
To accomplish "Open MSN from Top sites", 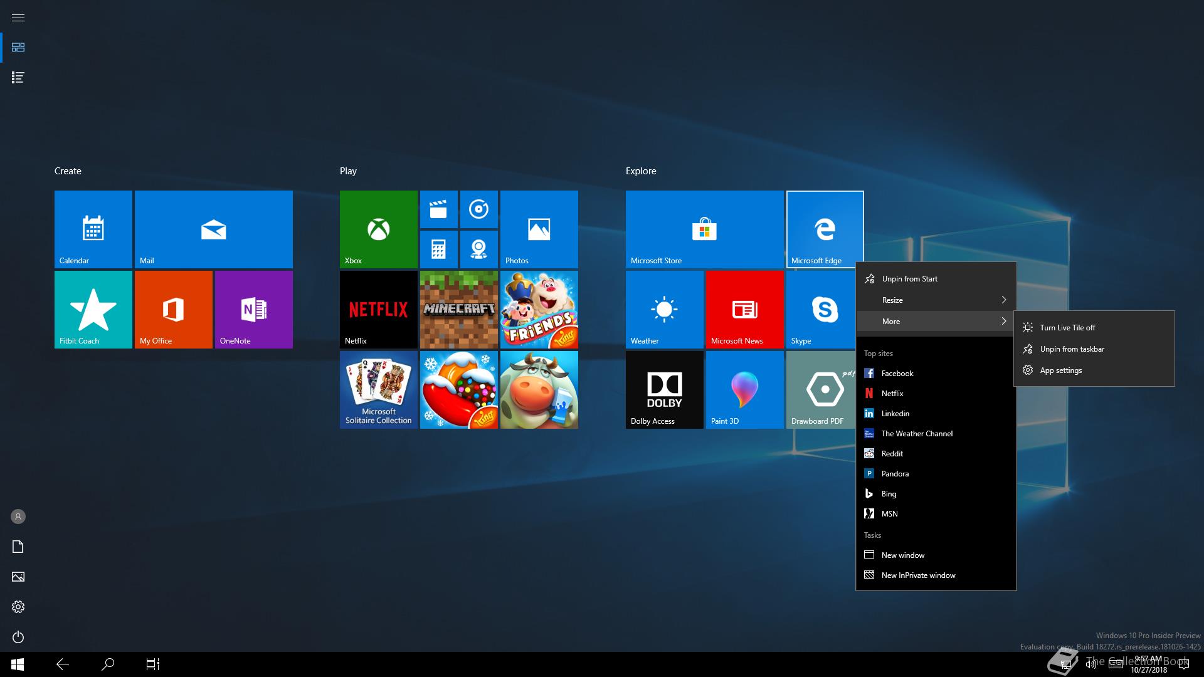I will [x=936, y=514].
